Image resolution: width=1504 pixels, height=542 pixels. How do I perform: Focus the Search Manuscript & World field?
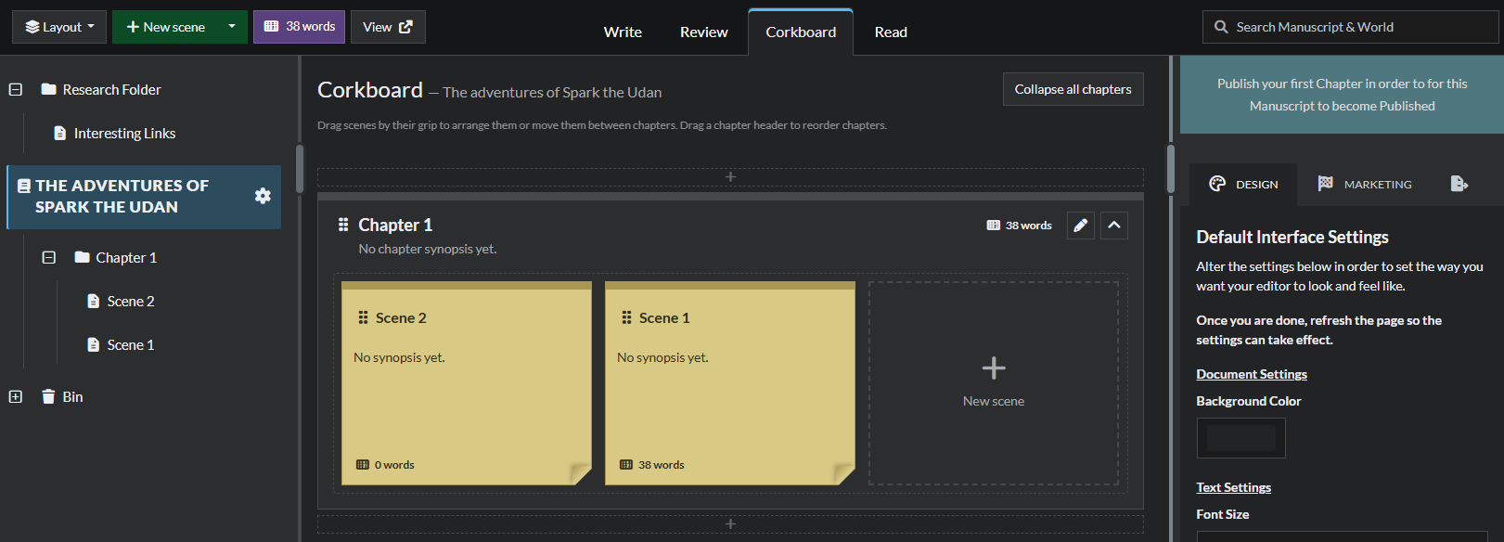1350,27
